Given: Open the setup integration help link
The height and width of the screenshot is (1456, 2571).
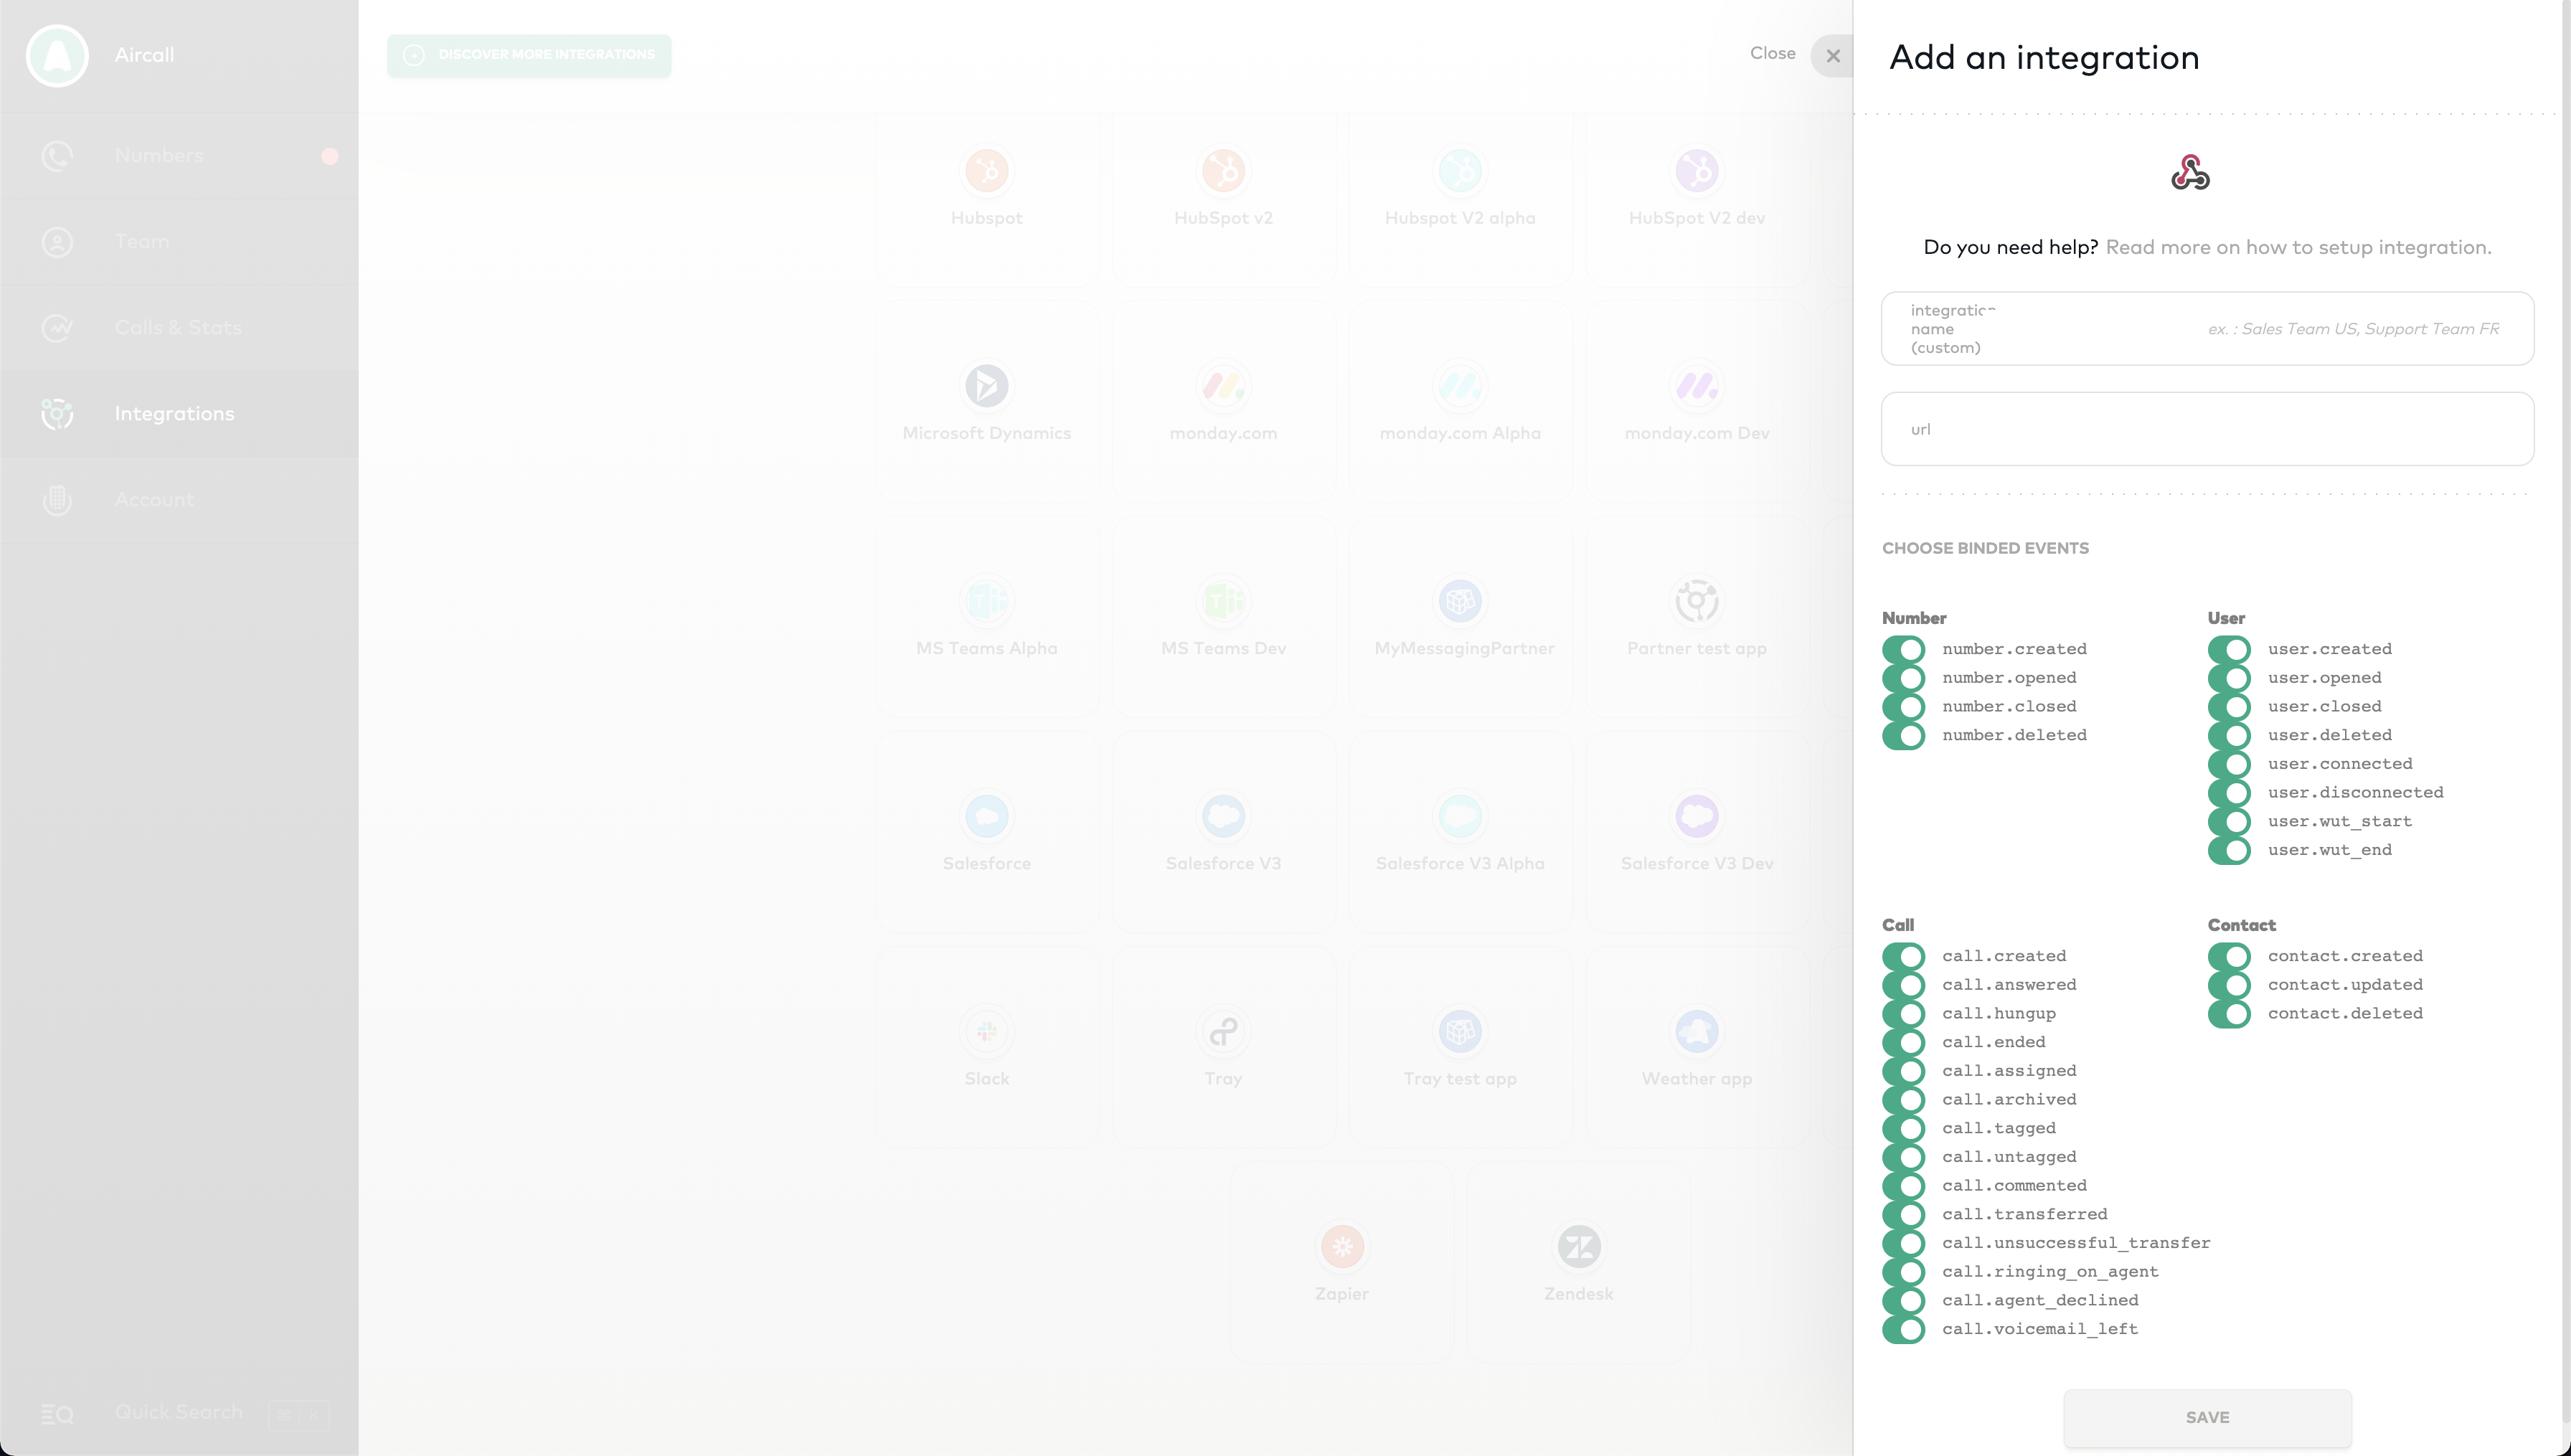Looking at the screenshot, I should pos(2298,246).
